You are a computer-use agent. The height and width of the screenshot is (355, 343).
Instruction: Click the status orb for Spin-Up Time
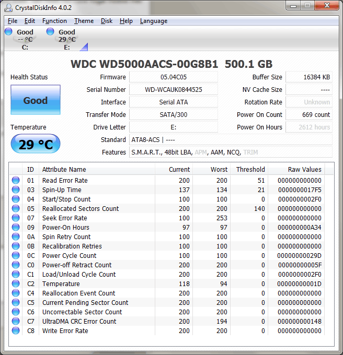16,190
